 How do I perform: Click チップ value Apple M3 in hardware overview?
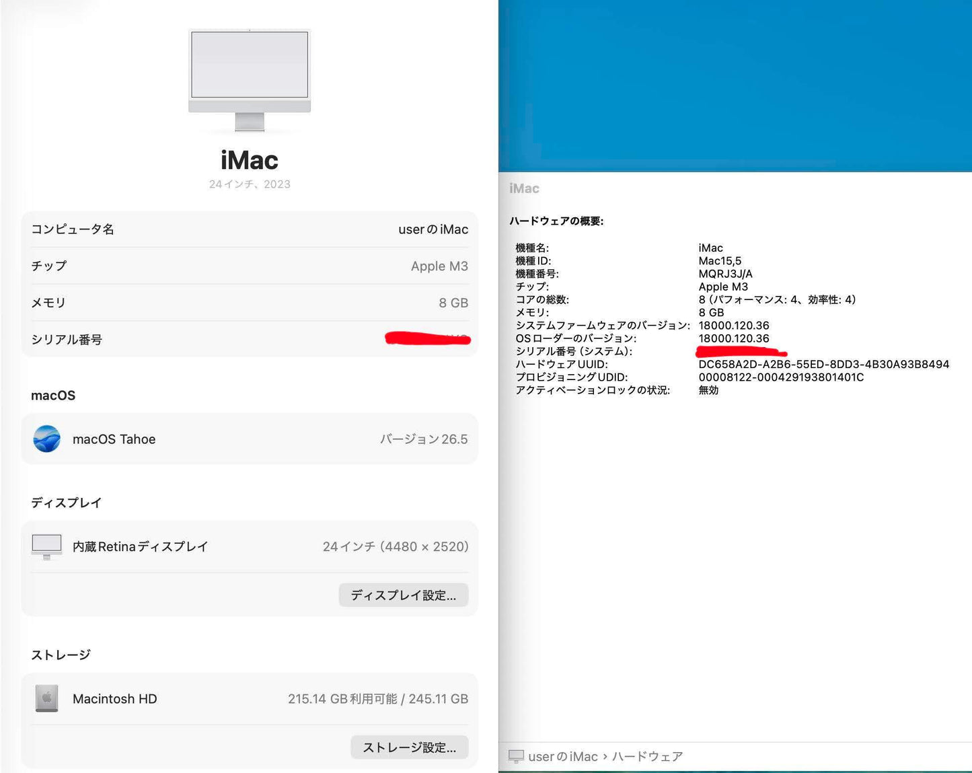click(x=723, y=287)
